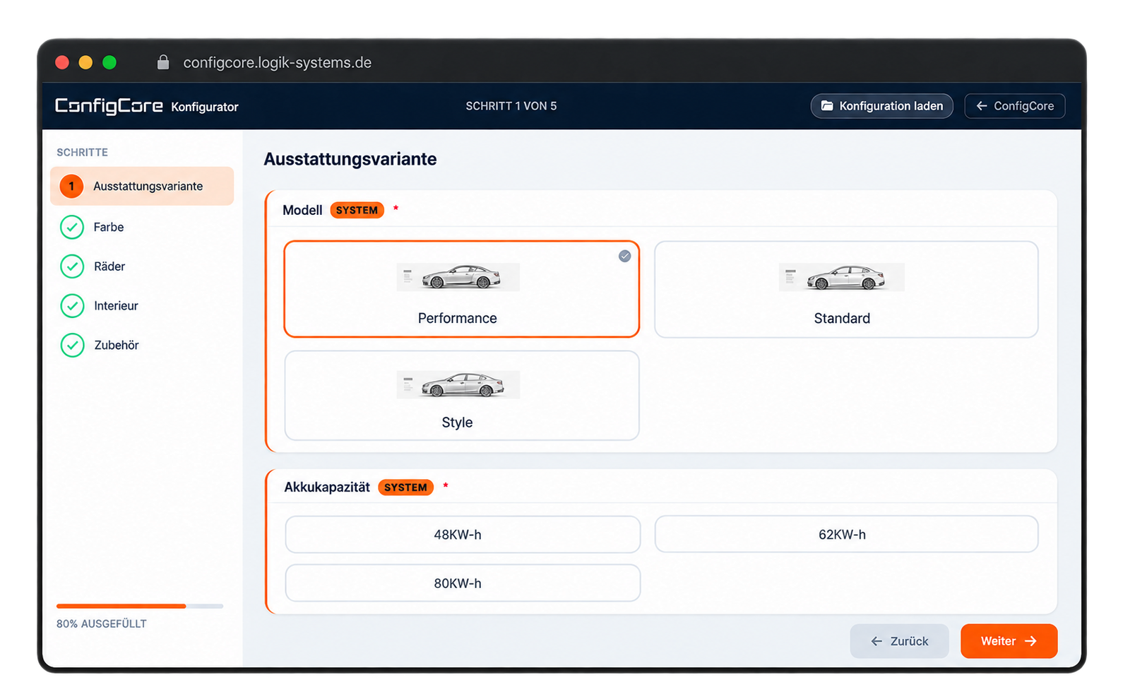Click the SYSTEM badge next to Akkukapazität

coord(405,487)
